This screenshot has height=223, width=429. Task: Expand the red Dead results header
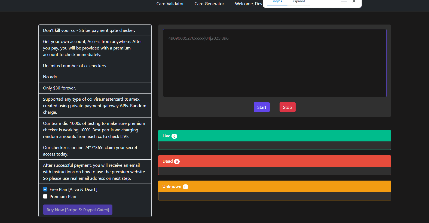point(274,161)
